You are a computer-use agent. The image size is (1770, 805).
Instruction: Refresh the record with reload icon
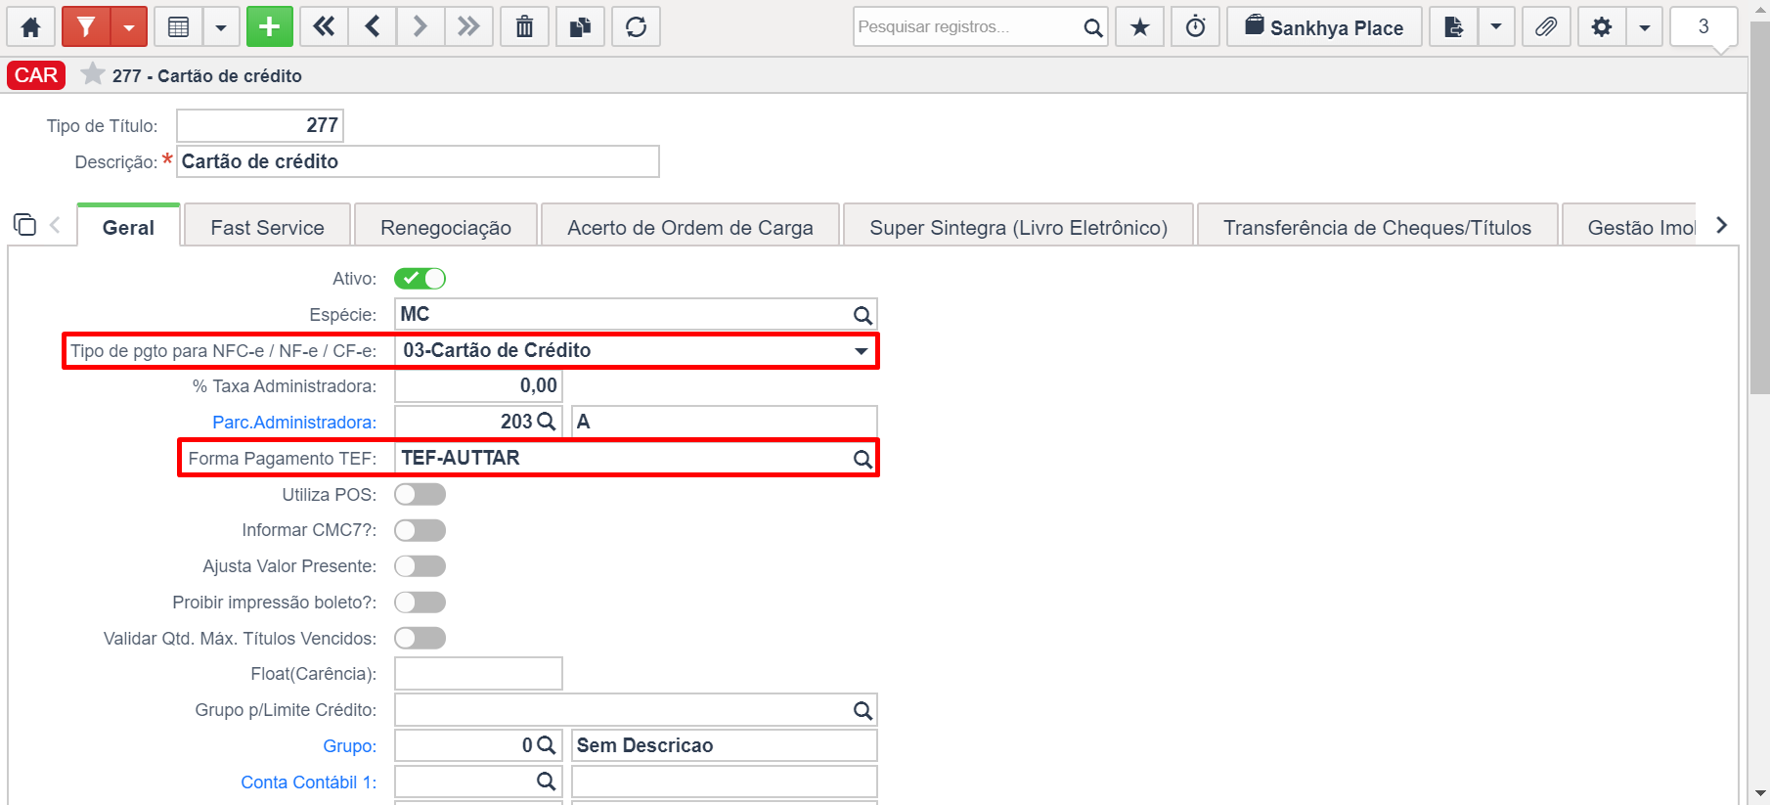click(636, 27)
